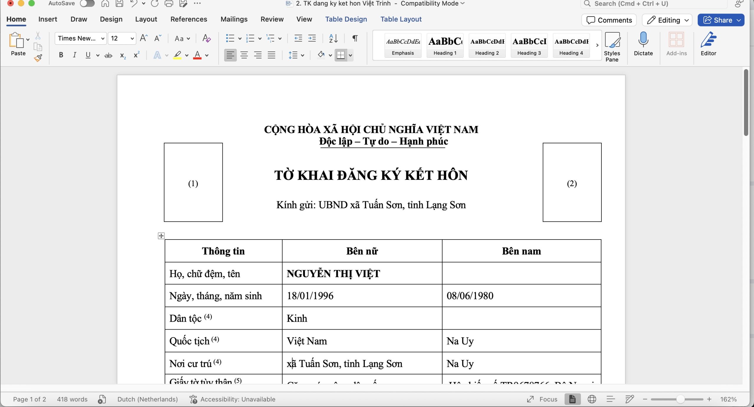Show paragraph marks with pilcrow icon
754x407 pixels.
(355, 38)
